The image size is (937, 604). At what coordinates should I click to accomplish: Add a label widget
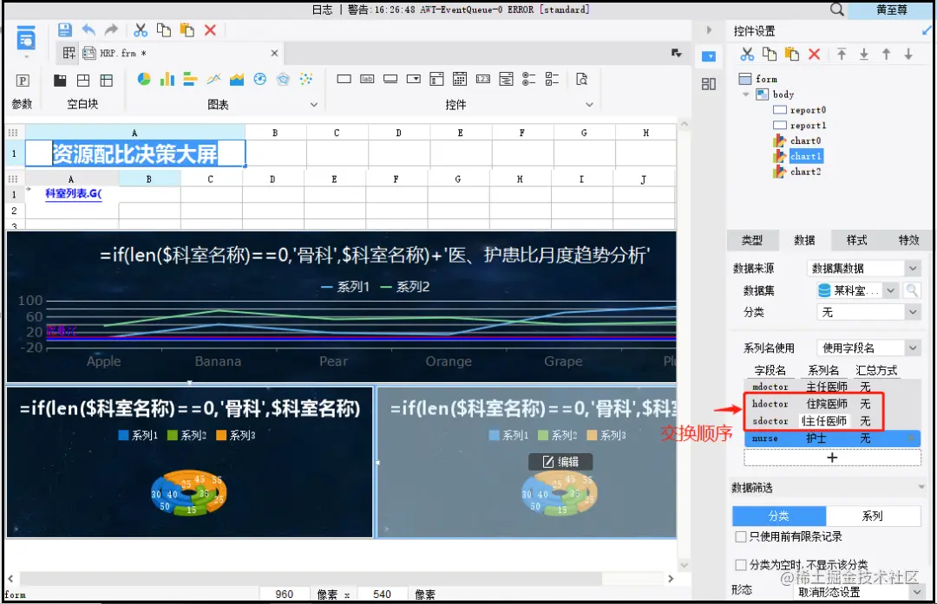click(x=367, y=79)
